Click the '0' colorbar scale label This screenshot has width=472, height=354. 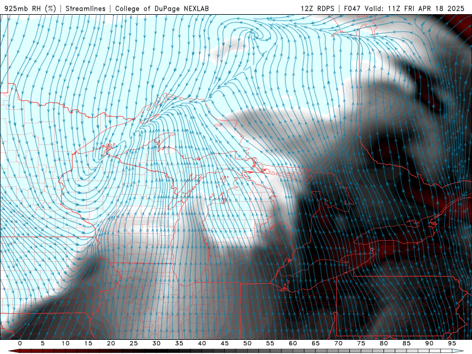pos(20,343)
